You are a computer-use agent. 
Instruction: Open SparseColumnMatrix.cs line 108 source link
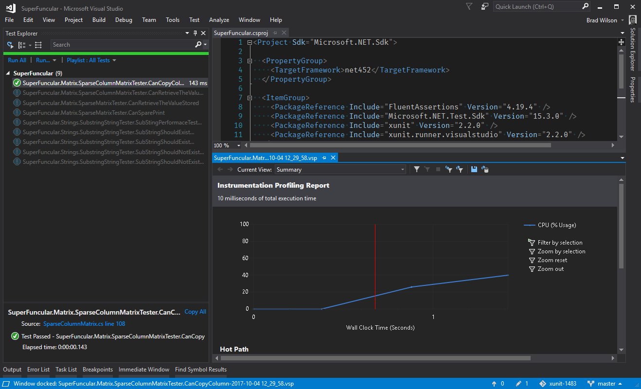click(84, 324)
